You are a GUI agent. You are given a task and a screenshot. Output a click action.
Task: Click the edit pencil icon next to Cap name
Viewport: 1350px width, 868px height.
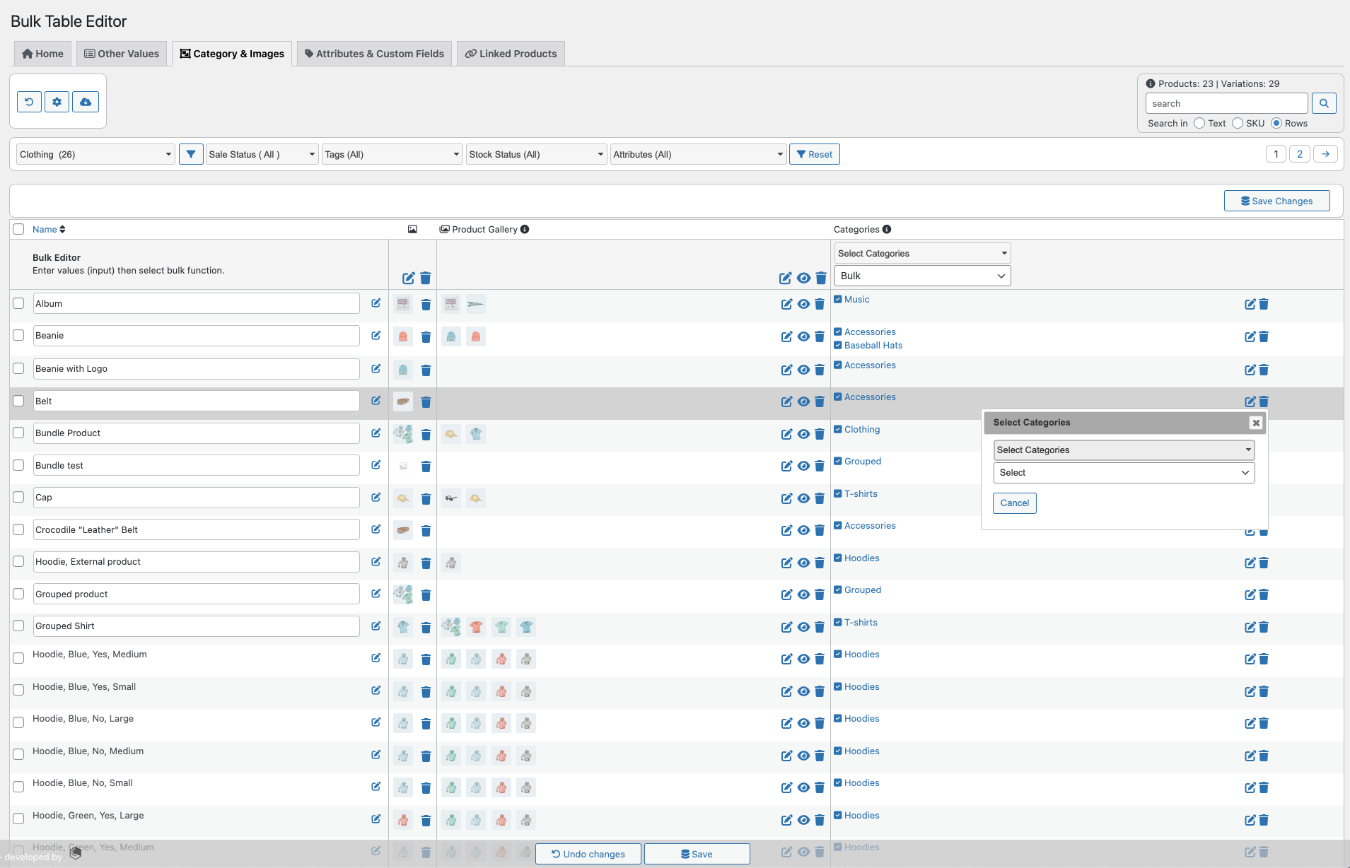click(376, 497)
